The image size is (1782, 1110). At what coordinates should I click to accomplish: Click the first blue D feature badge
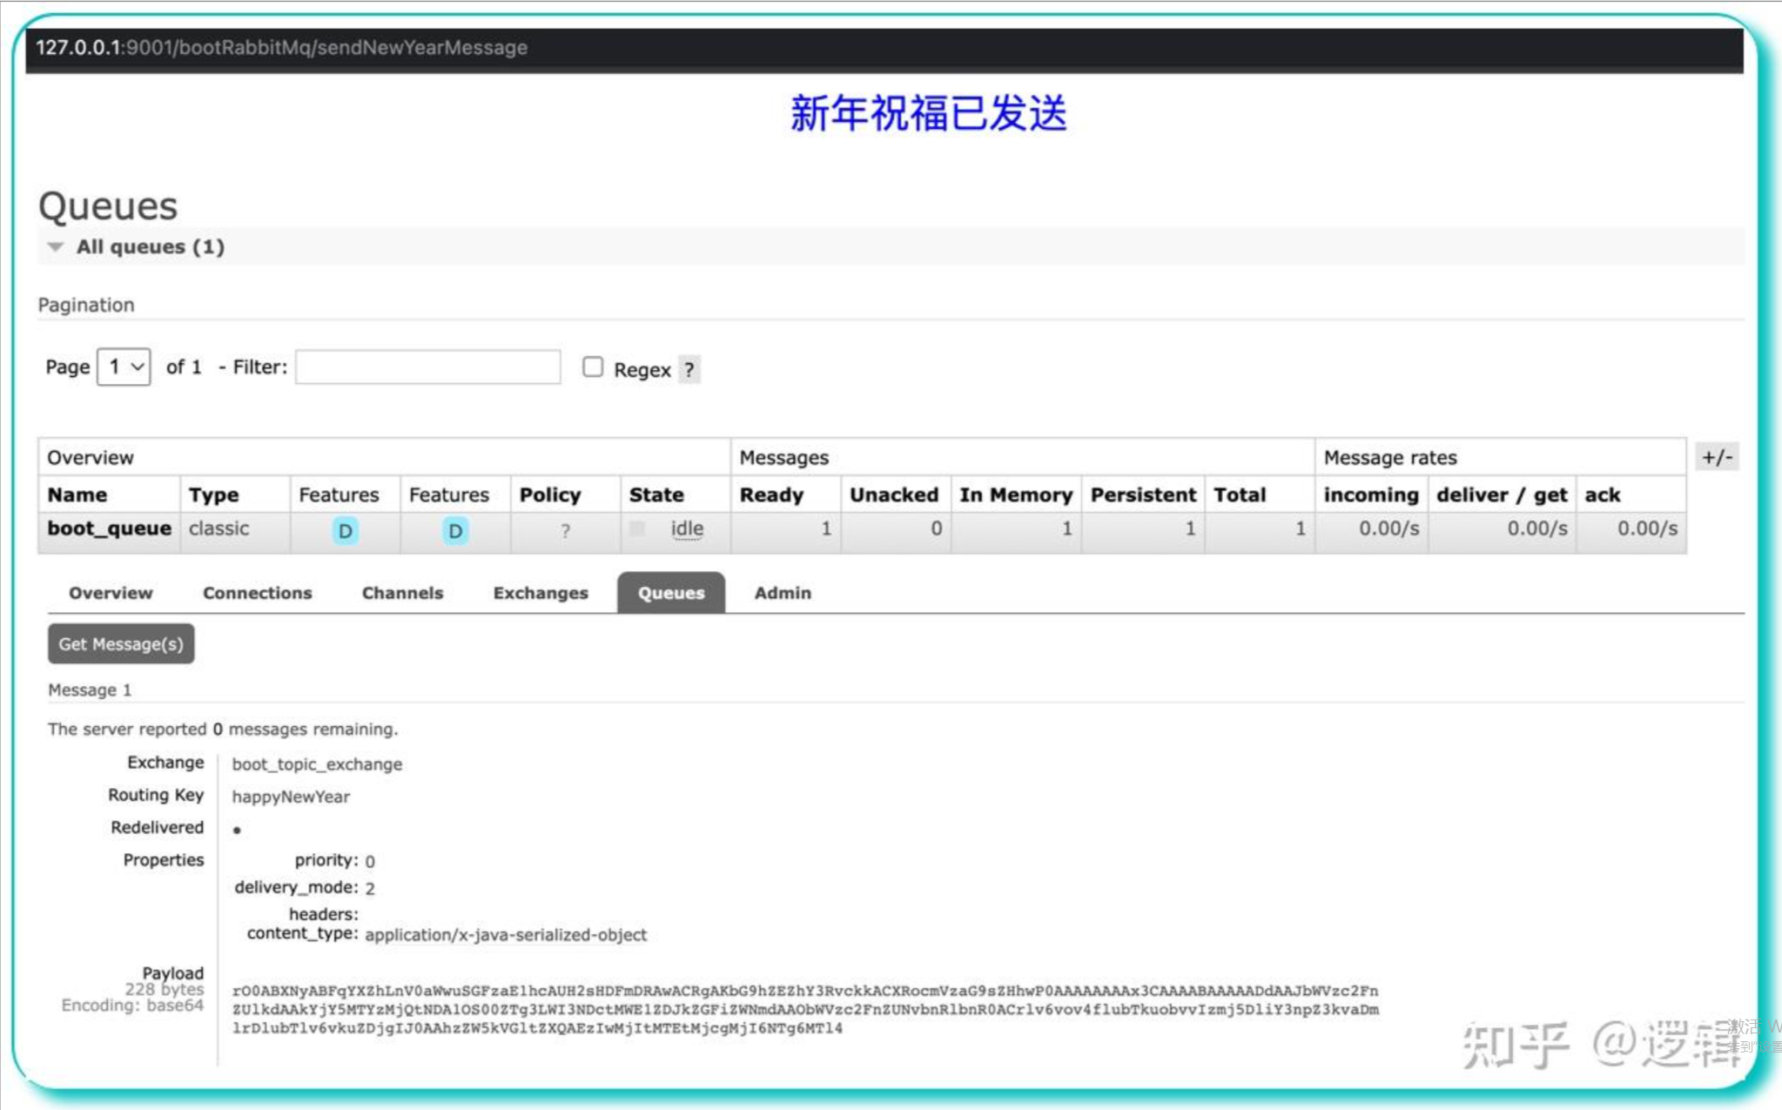tap(345, 531)
